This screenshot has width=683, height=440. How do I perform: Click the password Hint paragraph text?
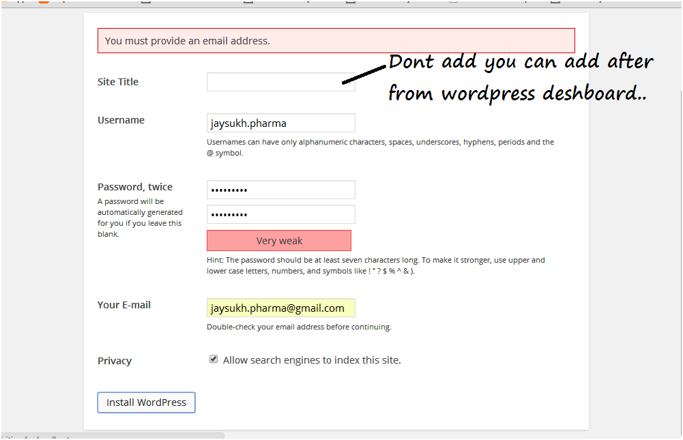[376, 265]
